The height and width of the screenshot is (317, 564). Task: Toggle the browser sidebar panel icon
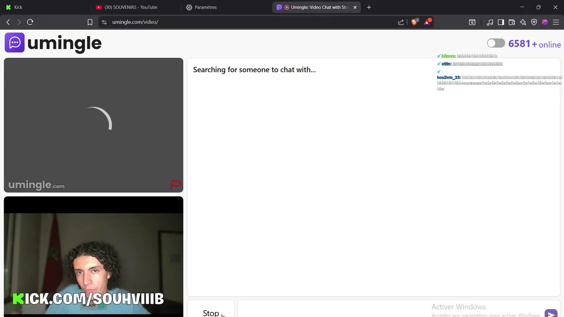(501, 22)
